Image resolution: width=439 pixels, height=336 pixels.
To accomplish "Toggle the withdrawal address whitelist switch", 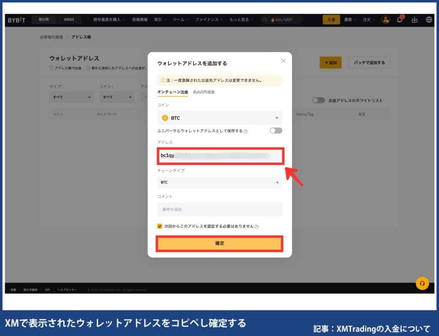I will 319,100.
